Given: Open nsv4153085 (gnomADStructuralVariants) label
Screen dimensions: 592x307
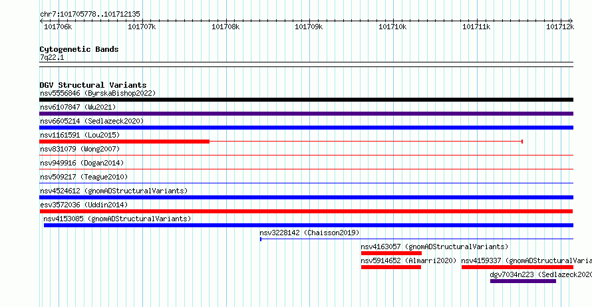Looking at the screenshot, I should pyautogui.click(x=117, y=219).
